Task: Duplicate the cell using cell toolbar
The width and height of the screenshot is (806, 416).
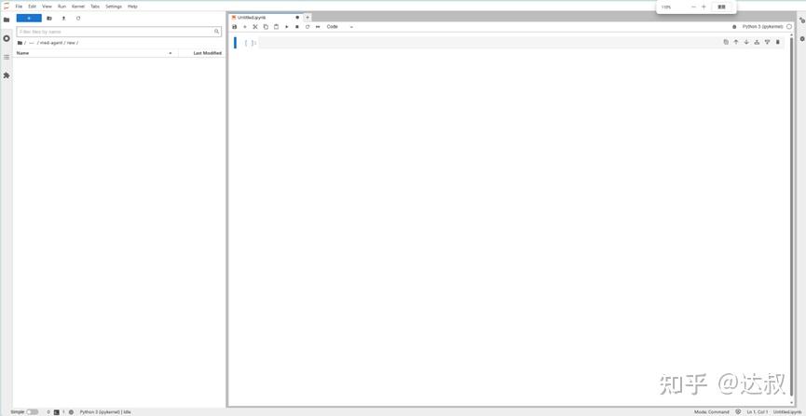Action: (726, 42)
